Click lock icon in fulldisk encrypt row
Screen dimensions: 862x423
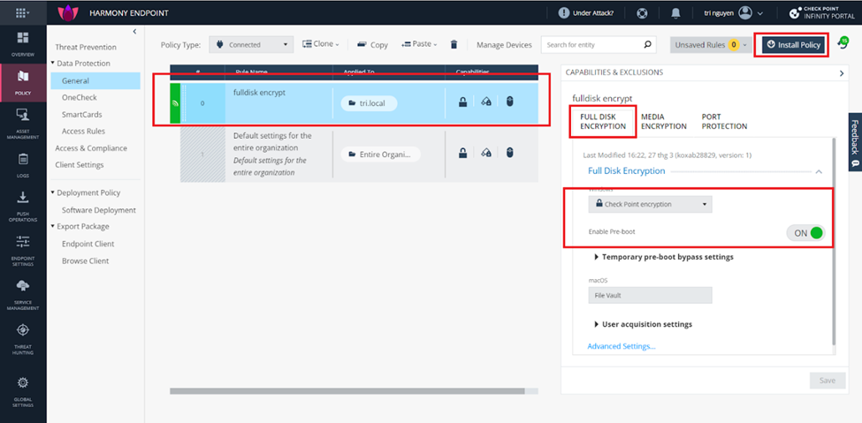tap(463, 102)
